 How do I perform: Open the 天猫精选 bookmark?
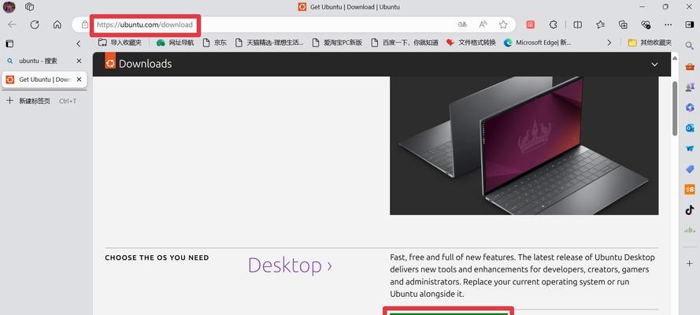tap(269, 43)
